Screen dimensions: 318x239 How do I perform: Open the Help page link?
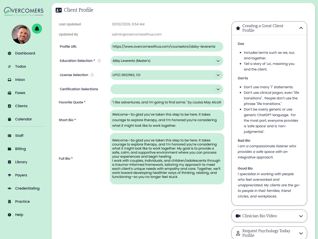click(x=19, y=215)
